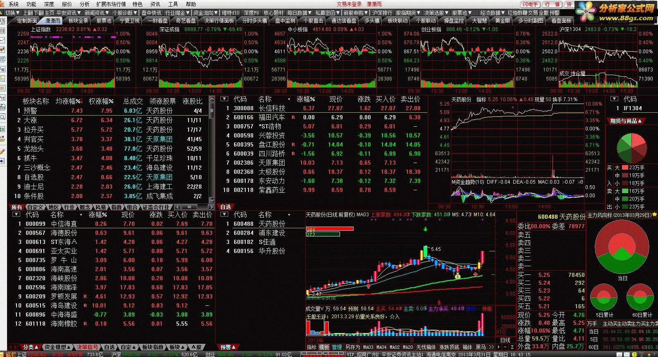Toggle the 模板 button under the chart

(324, 347)
